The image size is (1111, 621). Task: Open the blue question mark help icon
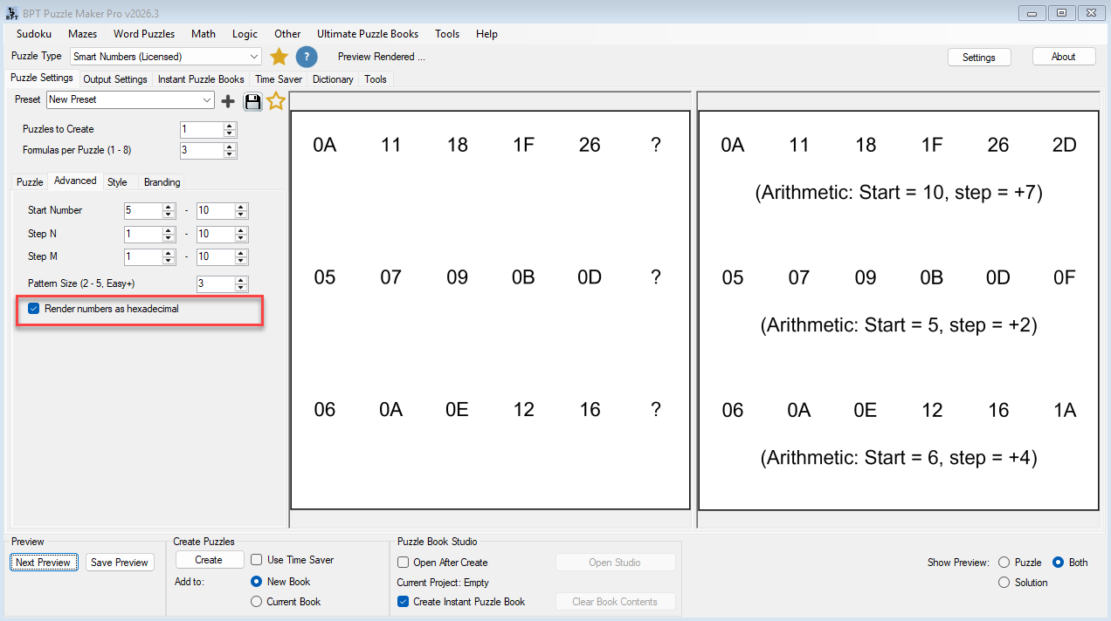point(306,57)
